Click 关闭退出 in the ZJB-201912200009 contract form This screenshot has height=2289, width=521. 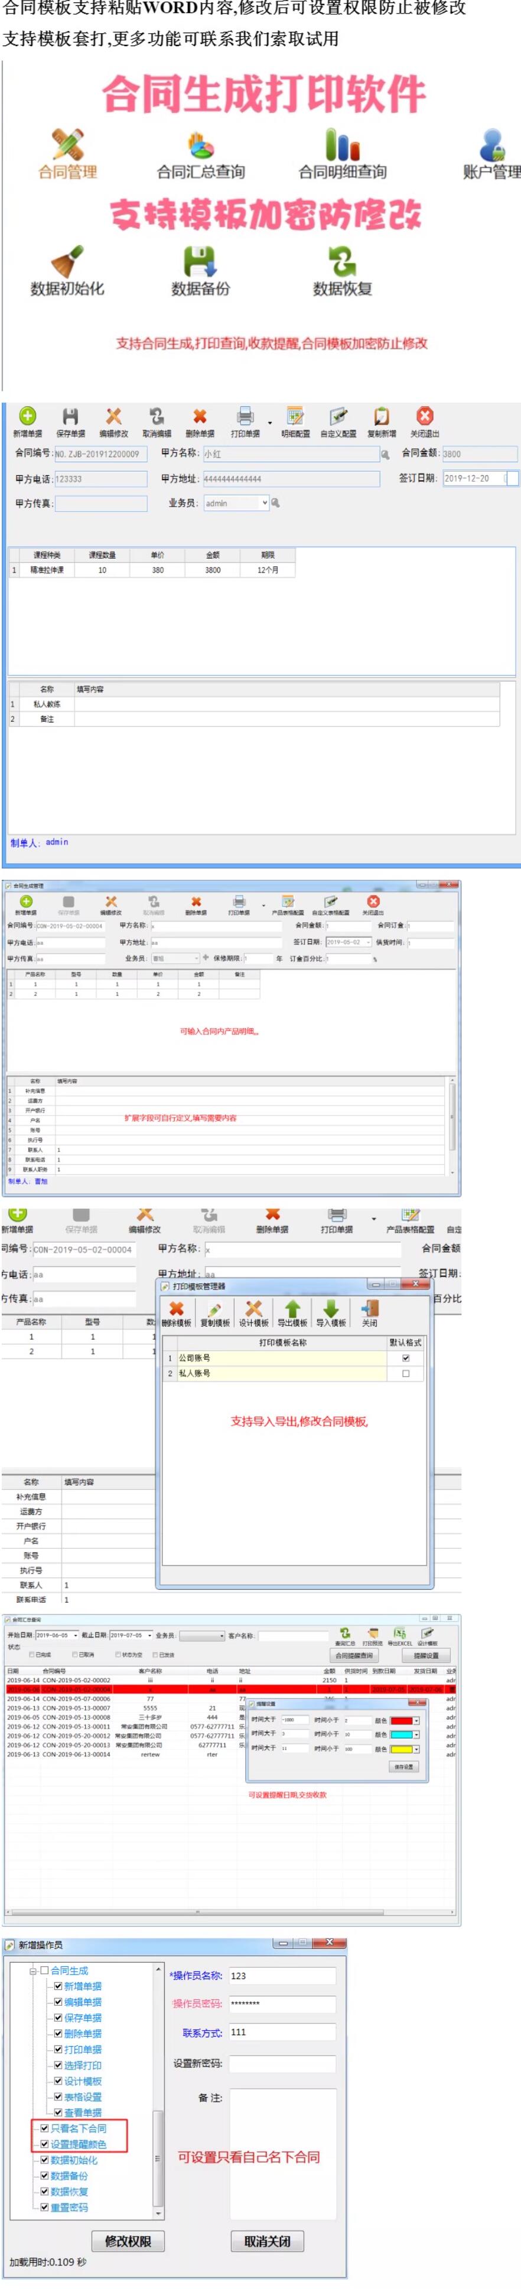point(424,422)
